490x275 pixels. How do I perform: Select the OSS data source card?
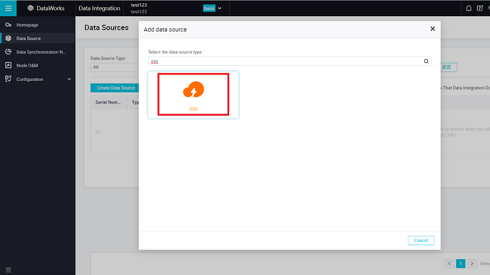tap(193, 95)
